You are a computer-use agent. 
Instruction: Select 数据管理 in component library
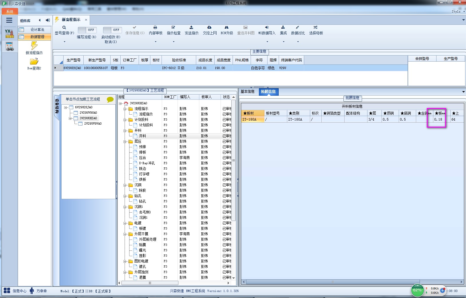click(x=35, y=37)
